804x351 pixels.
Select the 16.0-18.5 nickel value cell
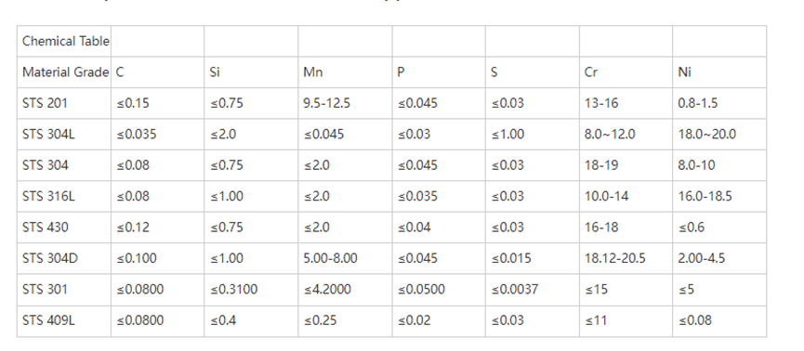719,196
